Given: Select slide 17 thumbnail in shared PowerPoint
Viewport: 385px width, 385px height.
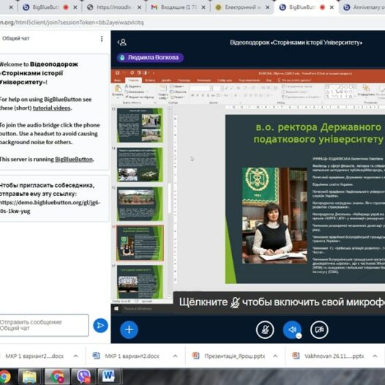Looking at the screenshot, I should click(140, 282).
